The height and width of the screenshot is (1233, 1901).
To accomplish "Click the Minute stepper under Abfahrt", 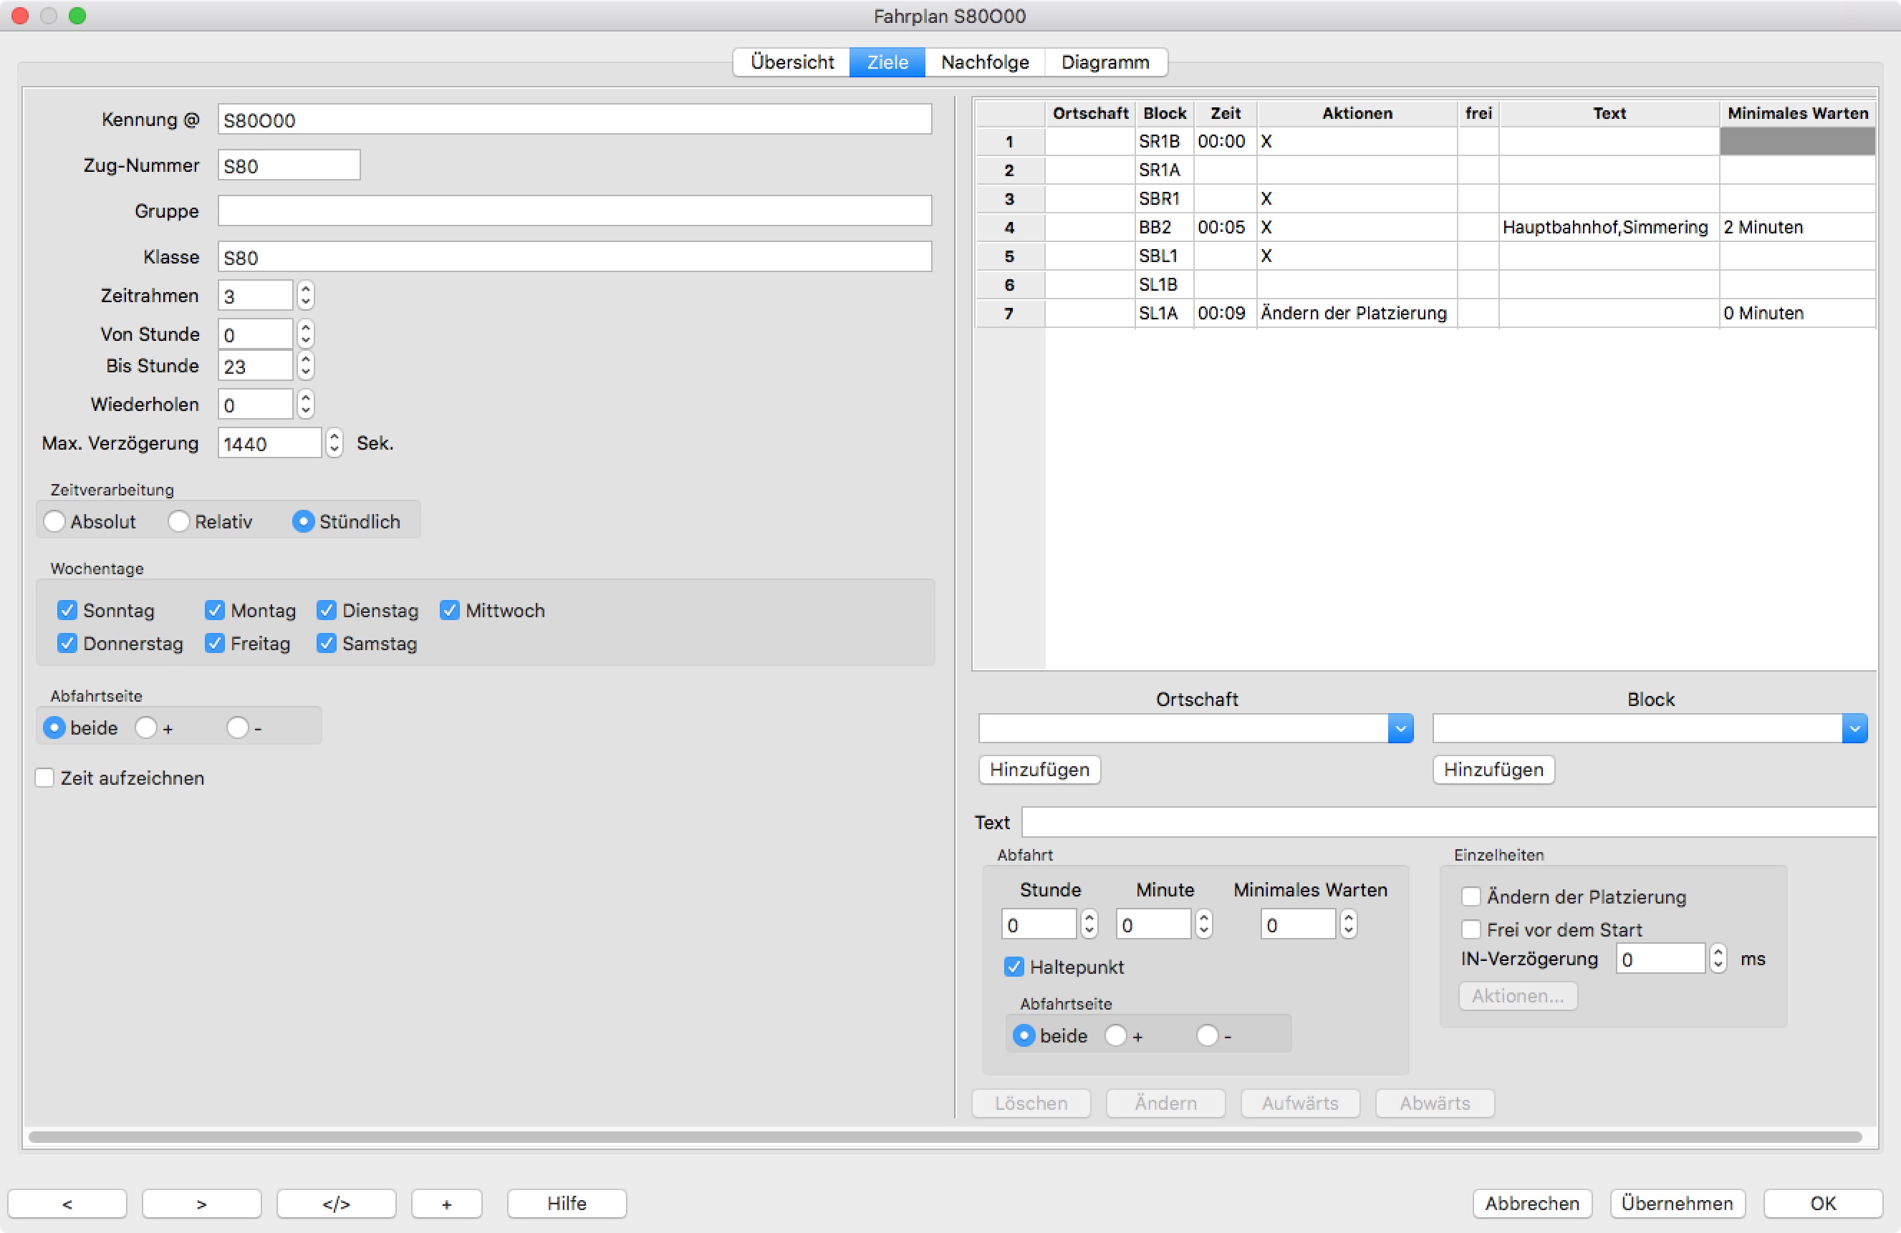I will pyautogui.click(x=1203, y=925).
